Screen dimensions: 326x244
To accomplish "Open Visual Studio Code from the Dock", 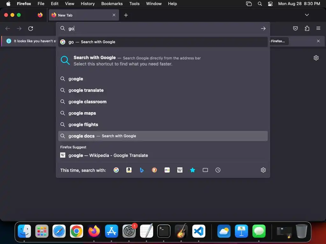I will 199,231.
